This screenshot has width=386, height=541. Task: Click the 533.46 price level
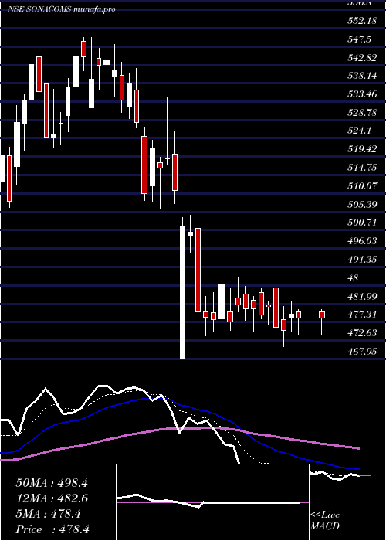362,94
